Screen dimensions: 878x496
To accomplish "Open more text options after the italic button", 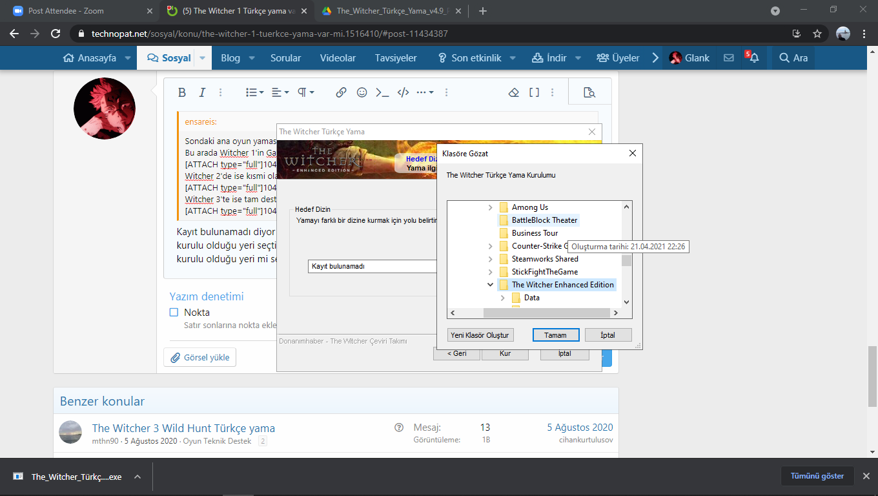I will [x=220, y=92].
